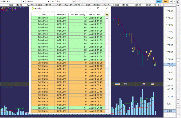Select Take Profit row with 14 pips
The image size is (181, 118).
(68, 108)
